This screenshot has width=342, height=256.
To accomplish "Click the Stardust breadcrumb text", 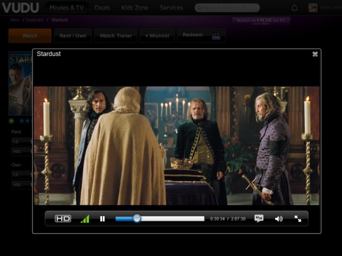I will (59, 20).
